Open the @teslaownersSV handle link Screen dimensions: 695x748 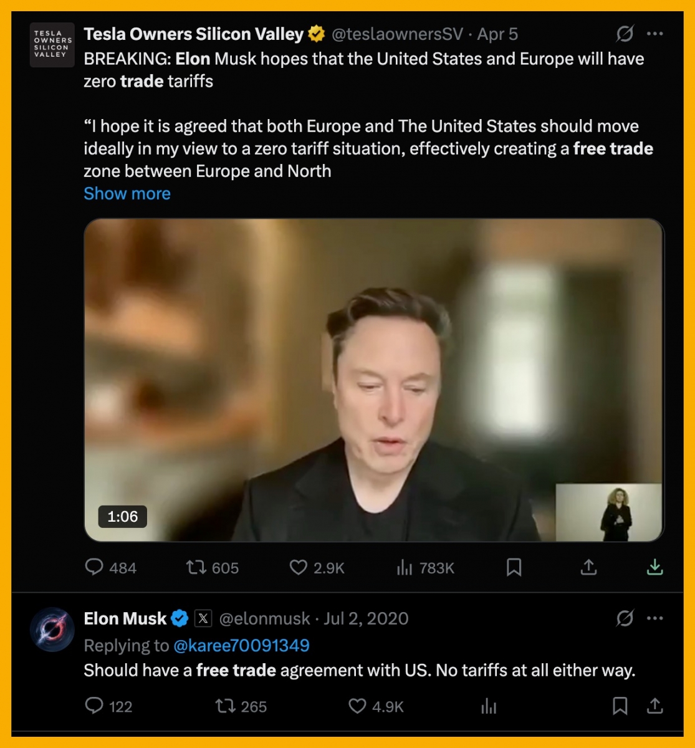[397, 34]
